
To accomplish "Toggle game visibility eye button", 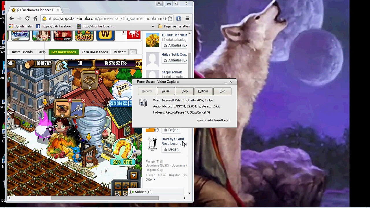I will click(x=118, y=185).
